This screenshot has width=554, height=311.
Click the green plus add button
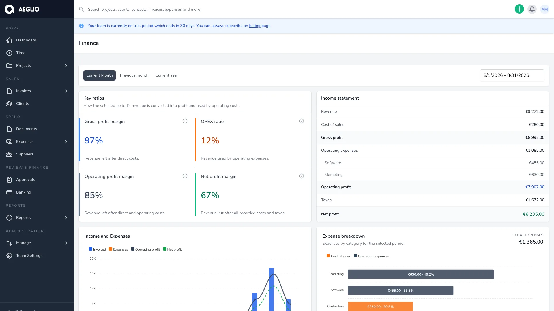(x=519, y=9)
